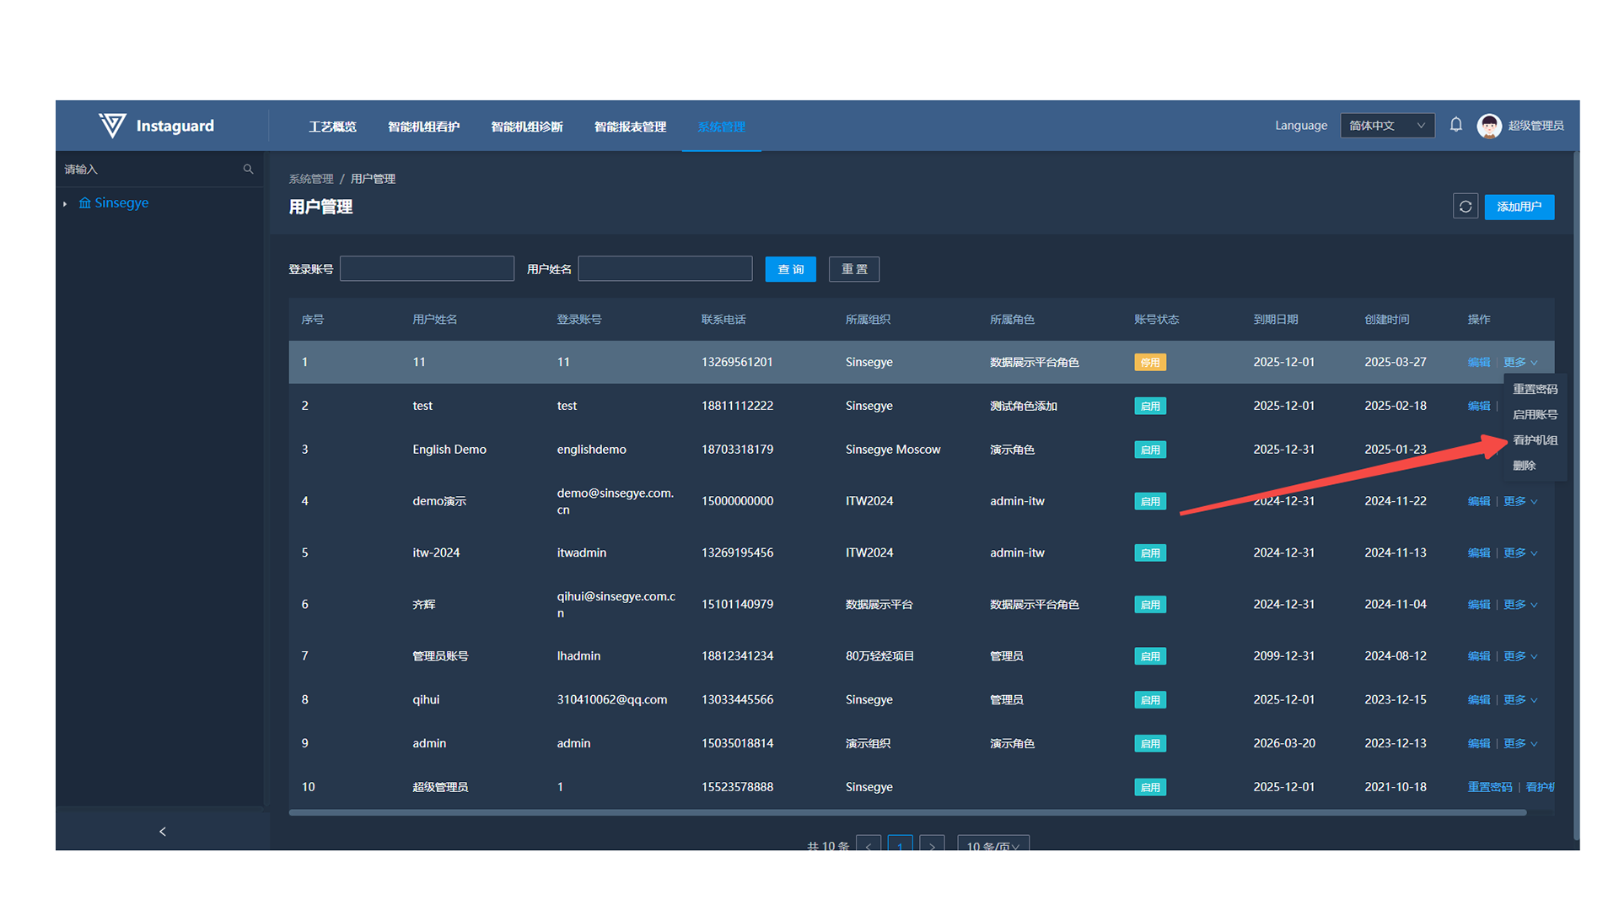Click the 启用 badge in test row
1619x911 pixels.
point(1150,407)
